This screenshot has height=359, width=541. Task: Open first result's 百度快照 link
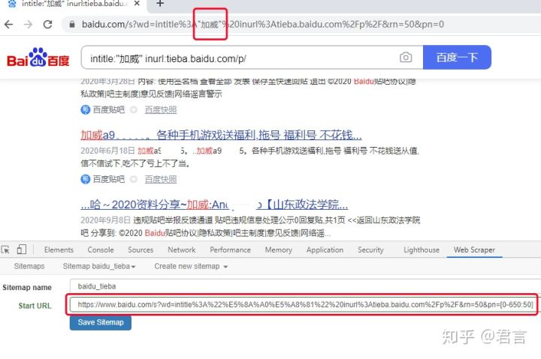161,110
